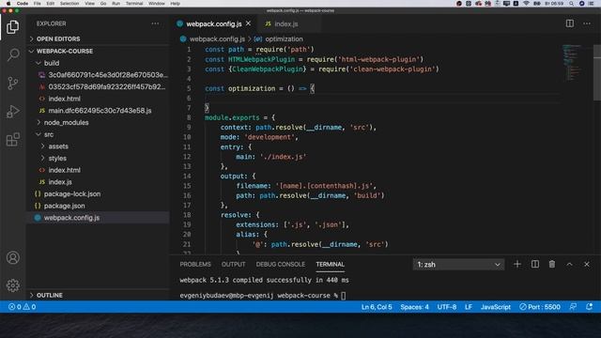Close the terminal panel
Screen dimensions: 601x338
[587, 264]
